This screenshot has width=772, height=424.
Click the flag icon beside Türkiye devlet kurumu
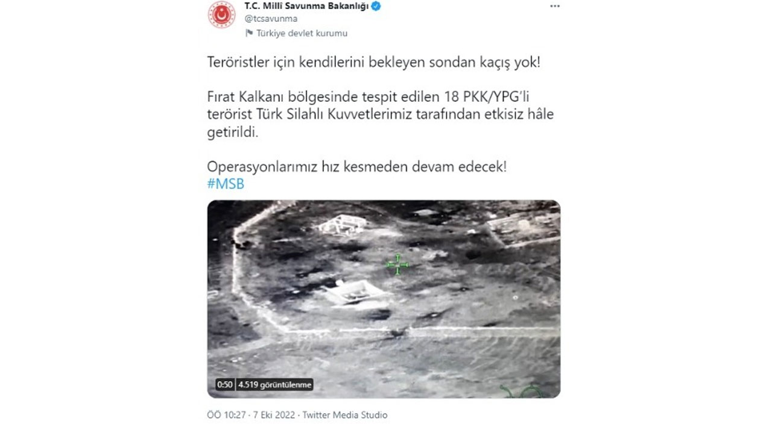click(249, 33)
